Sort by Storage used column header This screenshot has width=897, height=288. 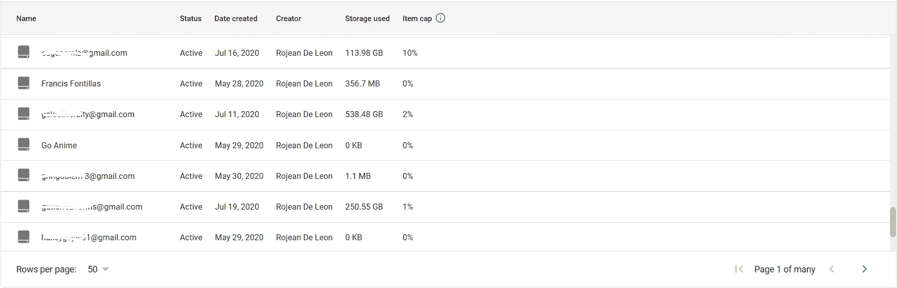pyautogui.click(x=367, y=19)
